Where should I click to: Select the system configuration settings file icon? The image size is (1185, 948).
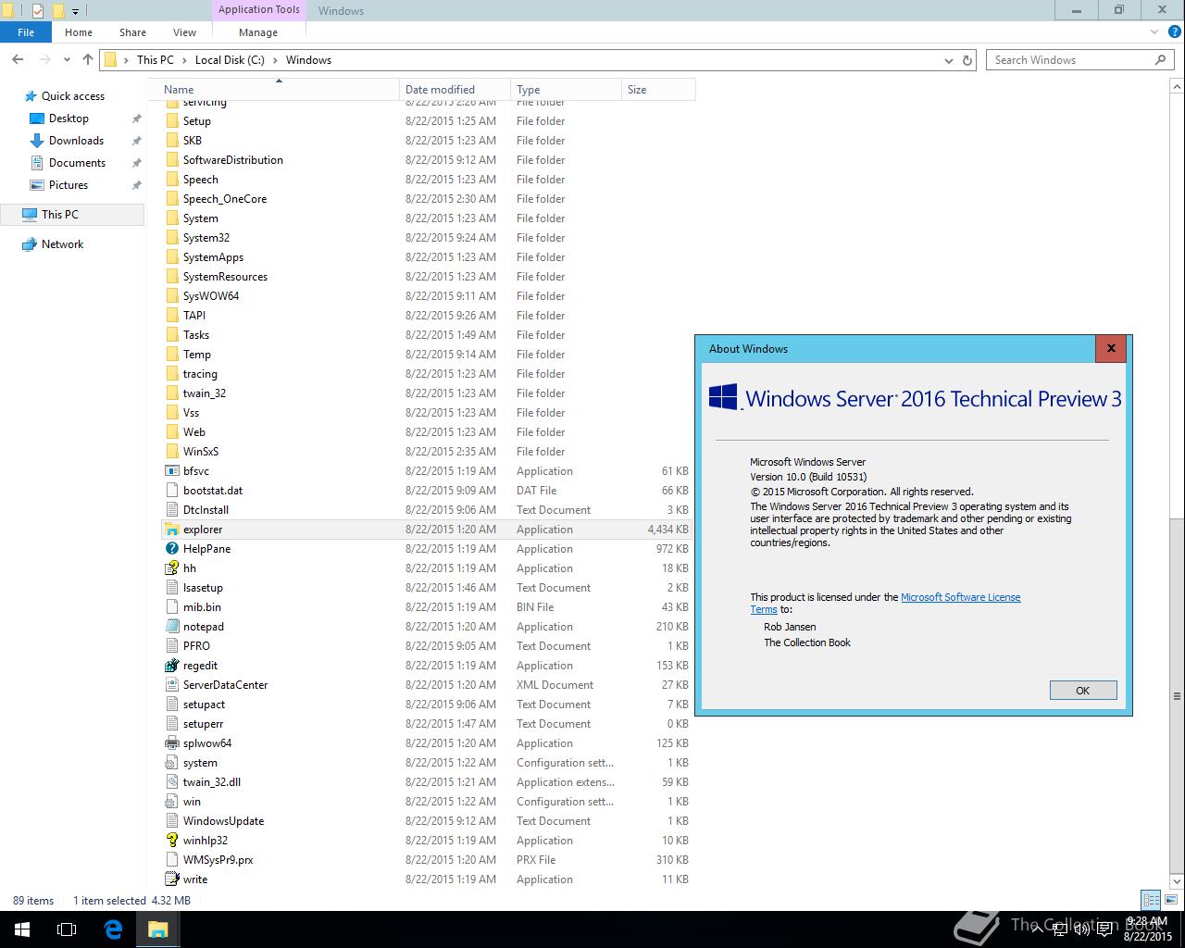tap(171, 763)
